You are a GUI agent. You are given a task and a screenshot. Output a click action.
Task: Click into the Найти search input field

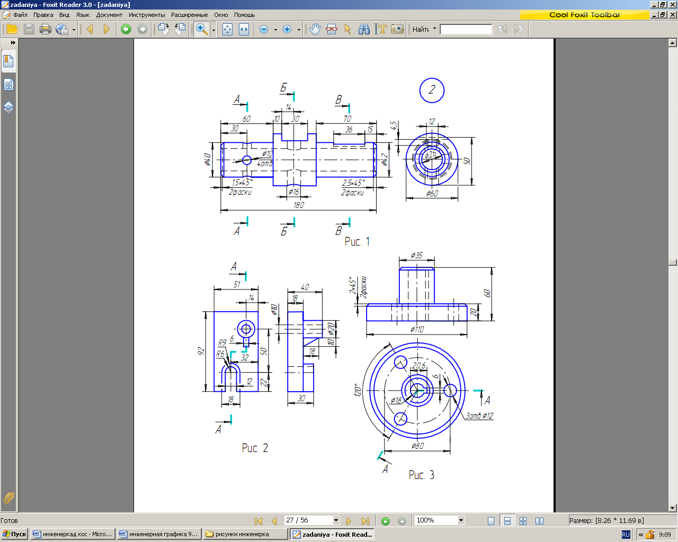coord(466,29)
